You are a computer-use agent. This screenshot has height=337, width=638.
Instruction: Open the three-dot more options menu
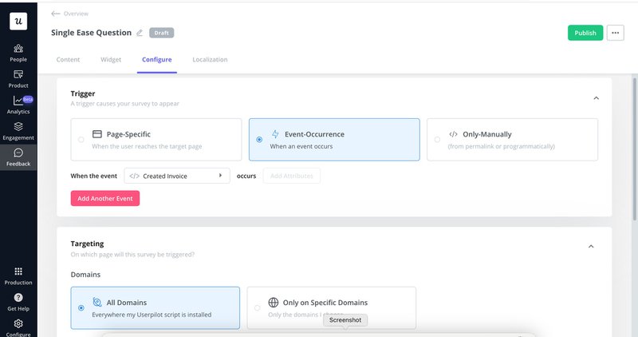[x=615, y=33]
